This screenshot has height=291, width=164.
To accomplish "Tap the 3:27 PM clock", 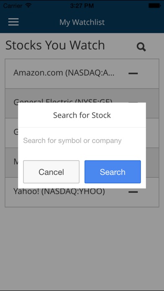I will pos(82,6).
